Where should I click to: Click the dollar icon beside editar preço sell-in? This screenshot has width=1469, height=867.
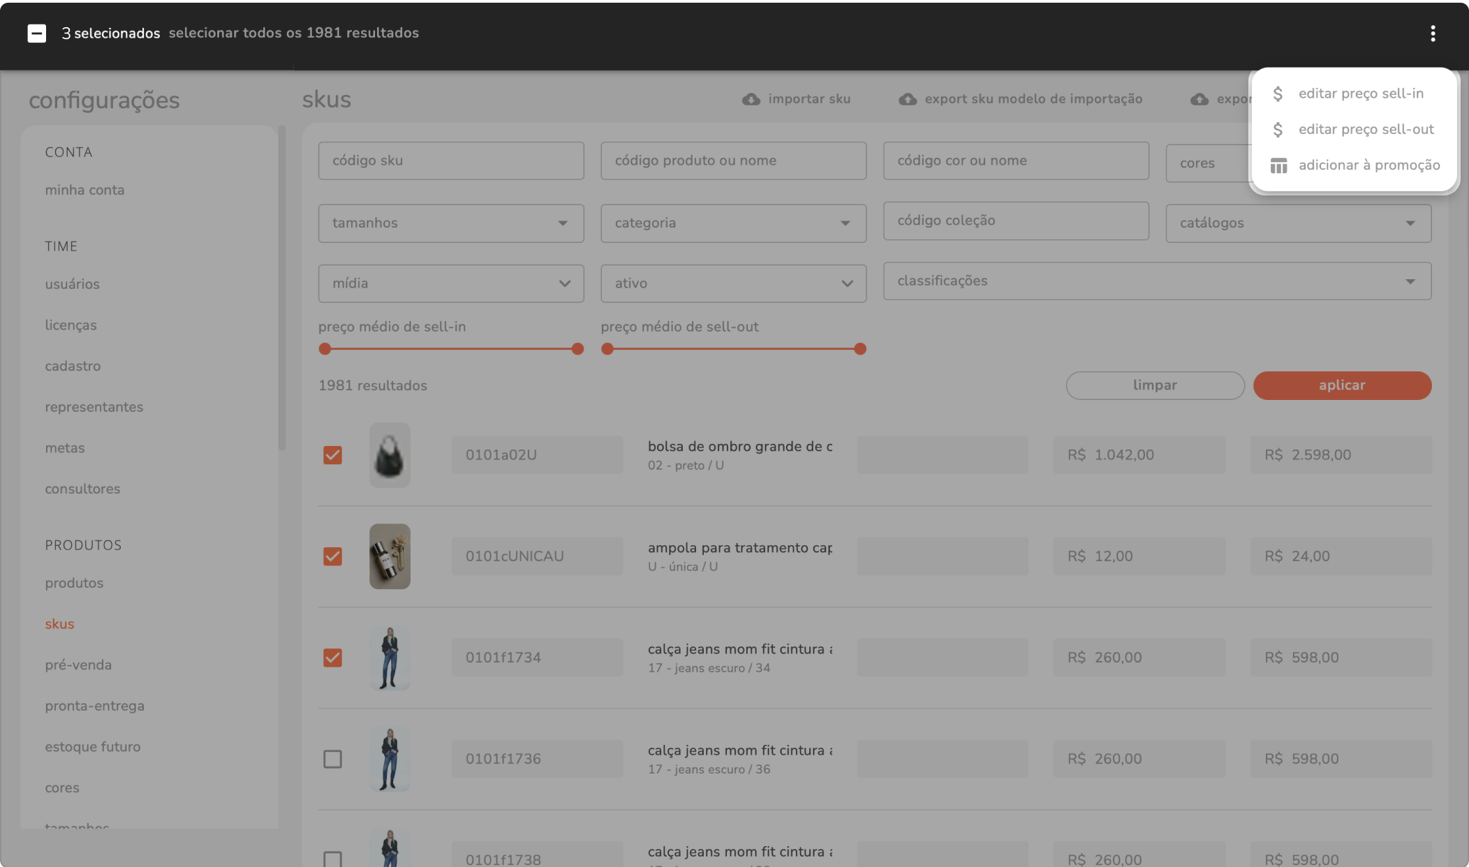coord(1278,94)
